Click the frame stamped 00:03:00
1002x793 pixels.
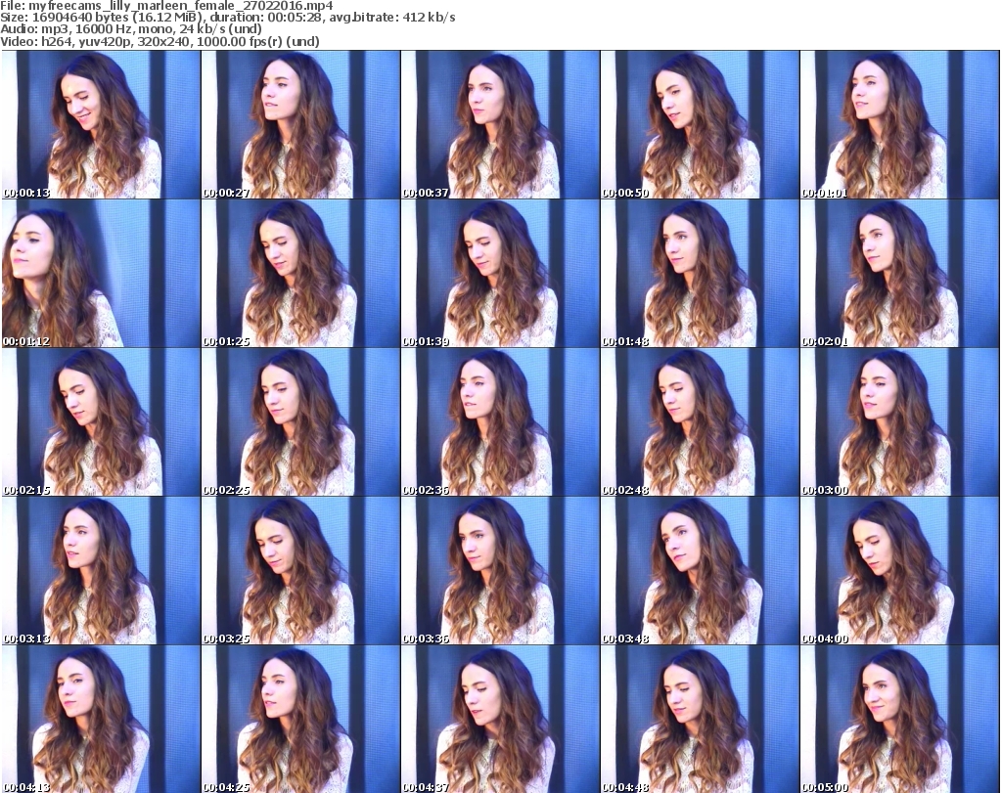click(900, 422)
